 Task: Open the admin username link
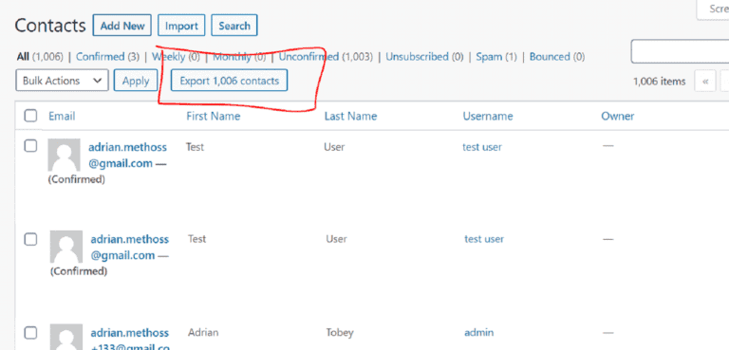[478, 332]
